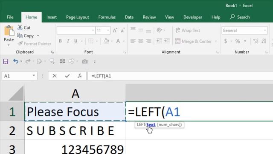Click the Cut scissors button
The width and height of the screenshot is (273, 154).
click(x=24, y=27)
